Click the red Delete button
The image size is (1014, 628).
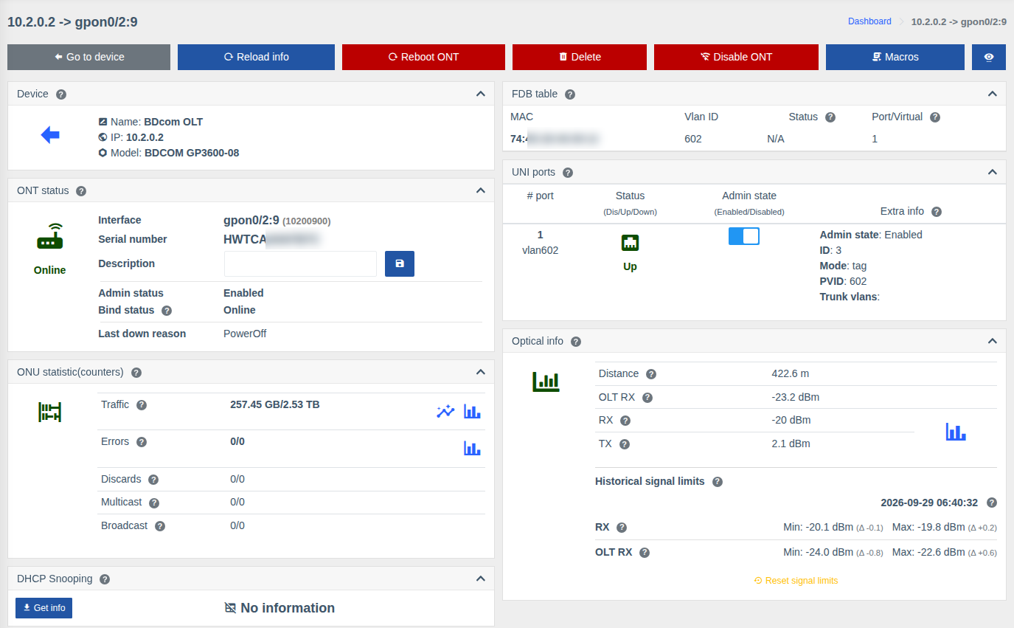tap(580, 57)
